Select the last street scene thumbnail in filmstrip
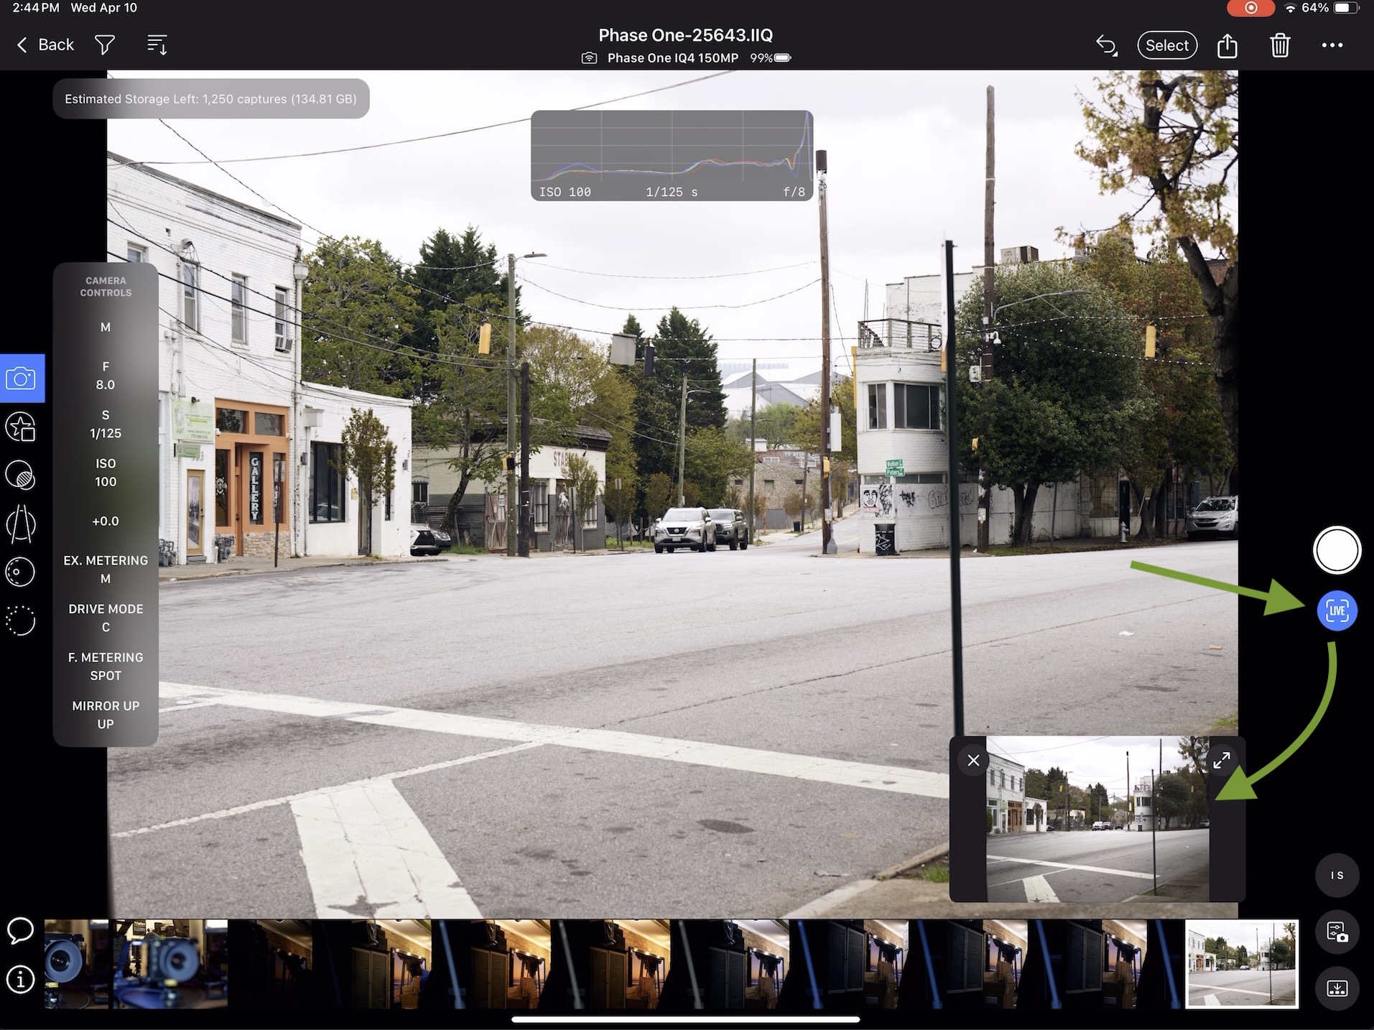Screen dimensions: 1374x1030 [x=1241, y=963]
